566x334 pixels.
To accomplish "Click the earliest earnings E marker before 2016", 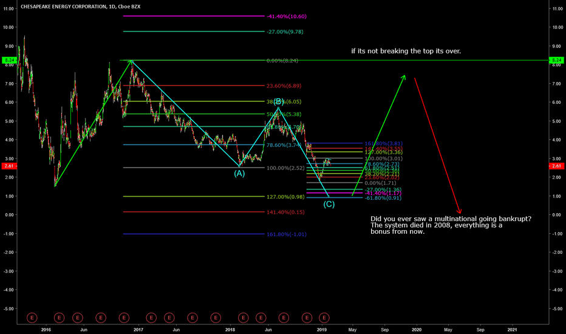I will [32, 318].
